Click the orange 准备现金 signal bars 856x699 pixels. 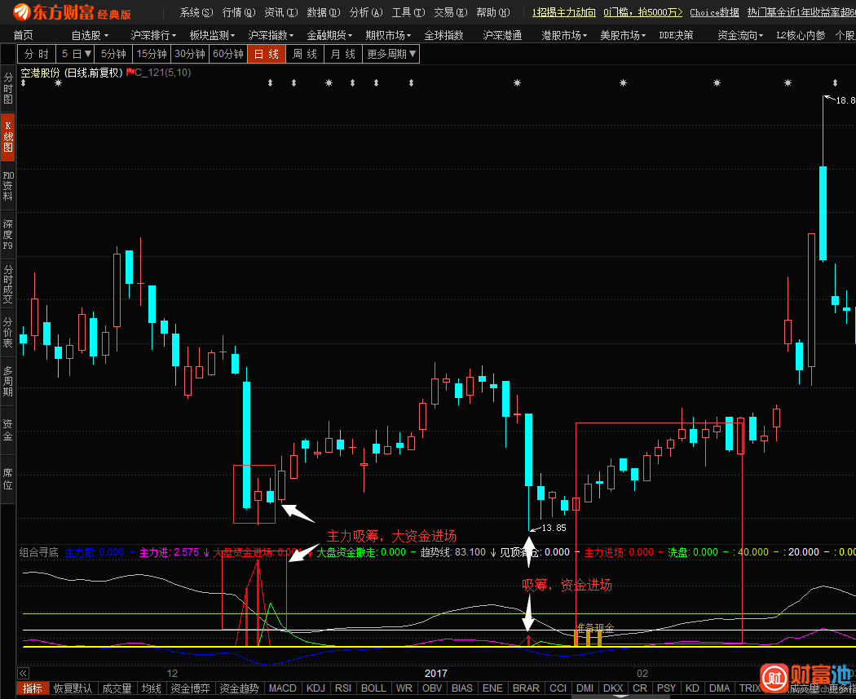(x=587, y=637)
